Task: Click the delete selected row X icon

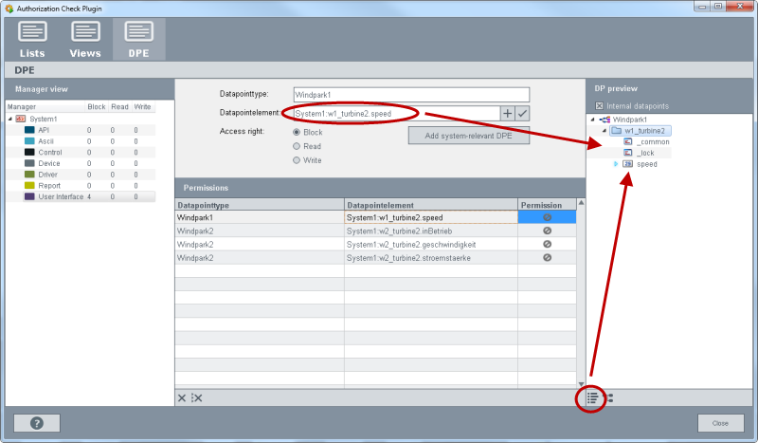Action: (x=182, y=397)
